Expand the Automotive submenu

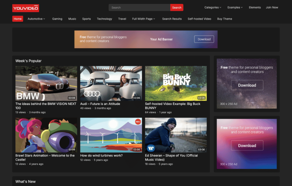tap(36, 19)
